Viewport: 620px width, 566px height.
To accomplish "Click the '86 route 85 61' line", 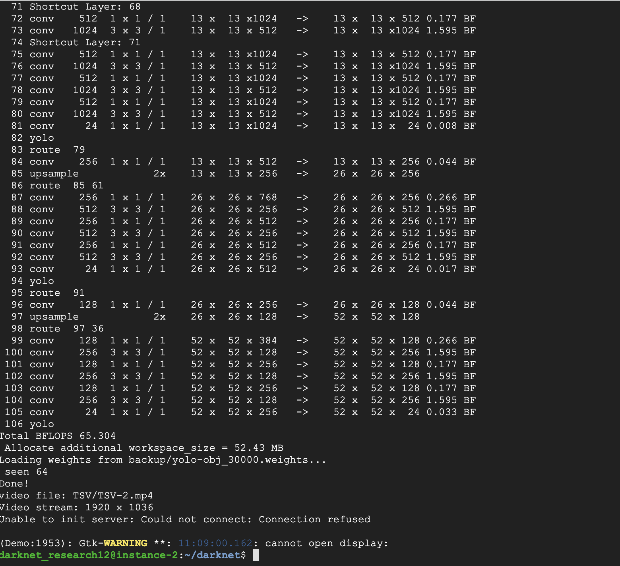I will tap(57, 186).
